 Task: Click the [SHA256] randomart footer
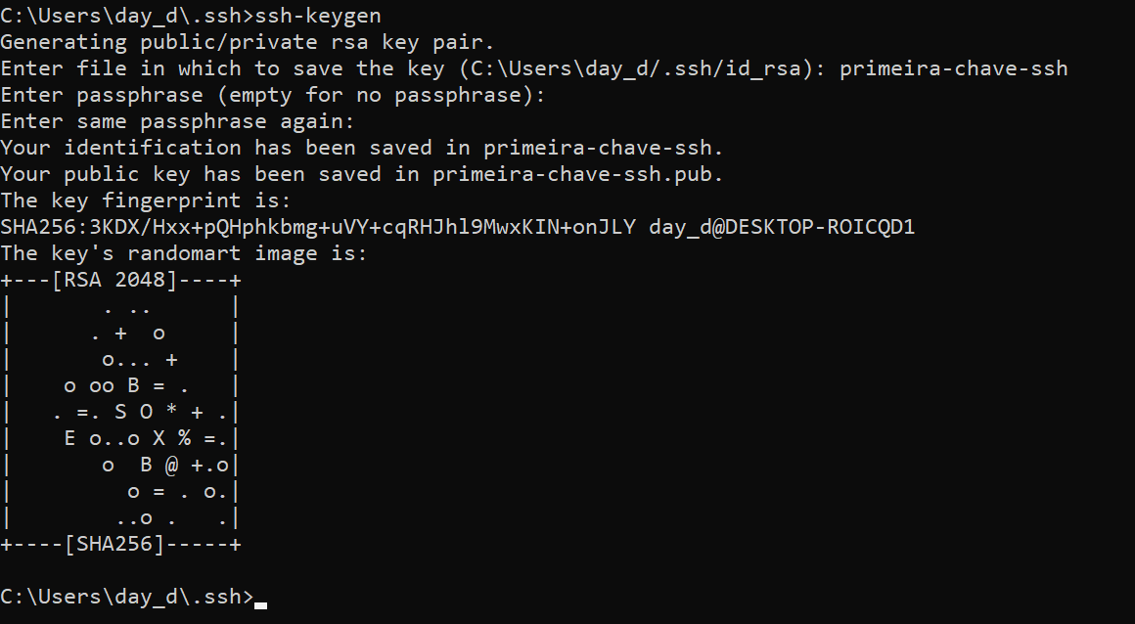click(114, 545)
